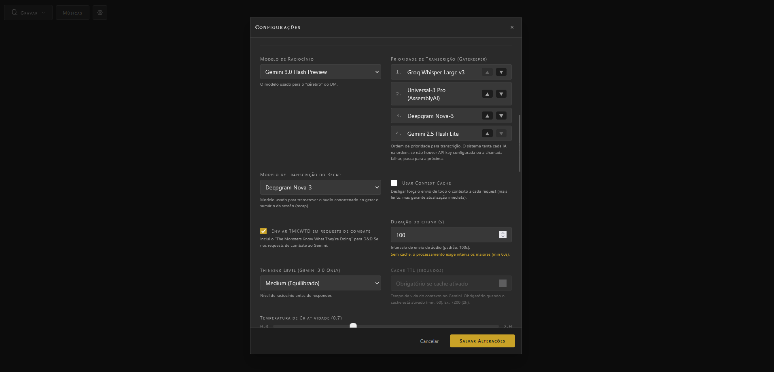Click Cancelar to discard changes
Viewport: 774px width, 372px height.
click(x=429, y=341)
